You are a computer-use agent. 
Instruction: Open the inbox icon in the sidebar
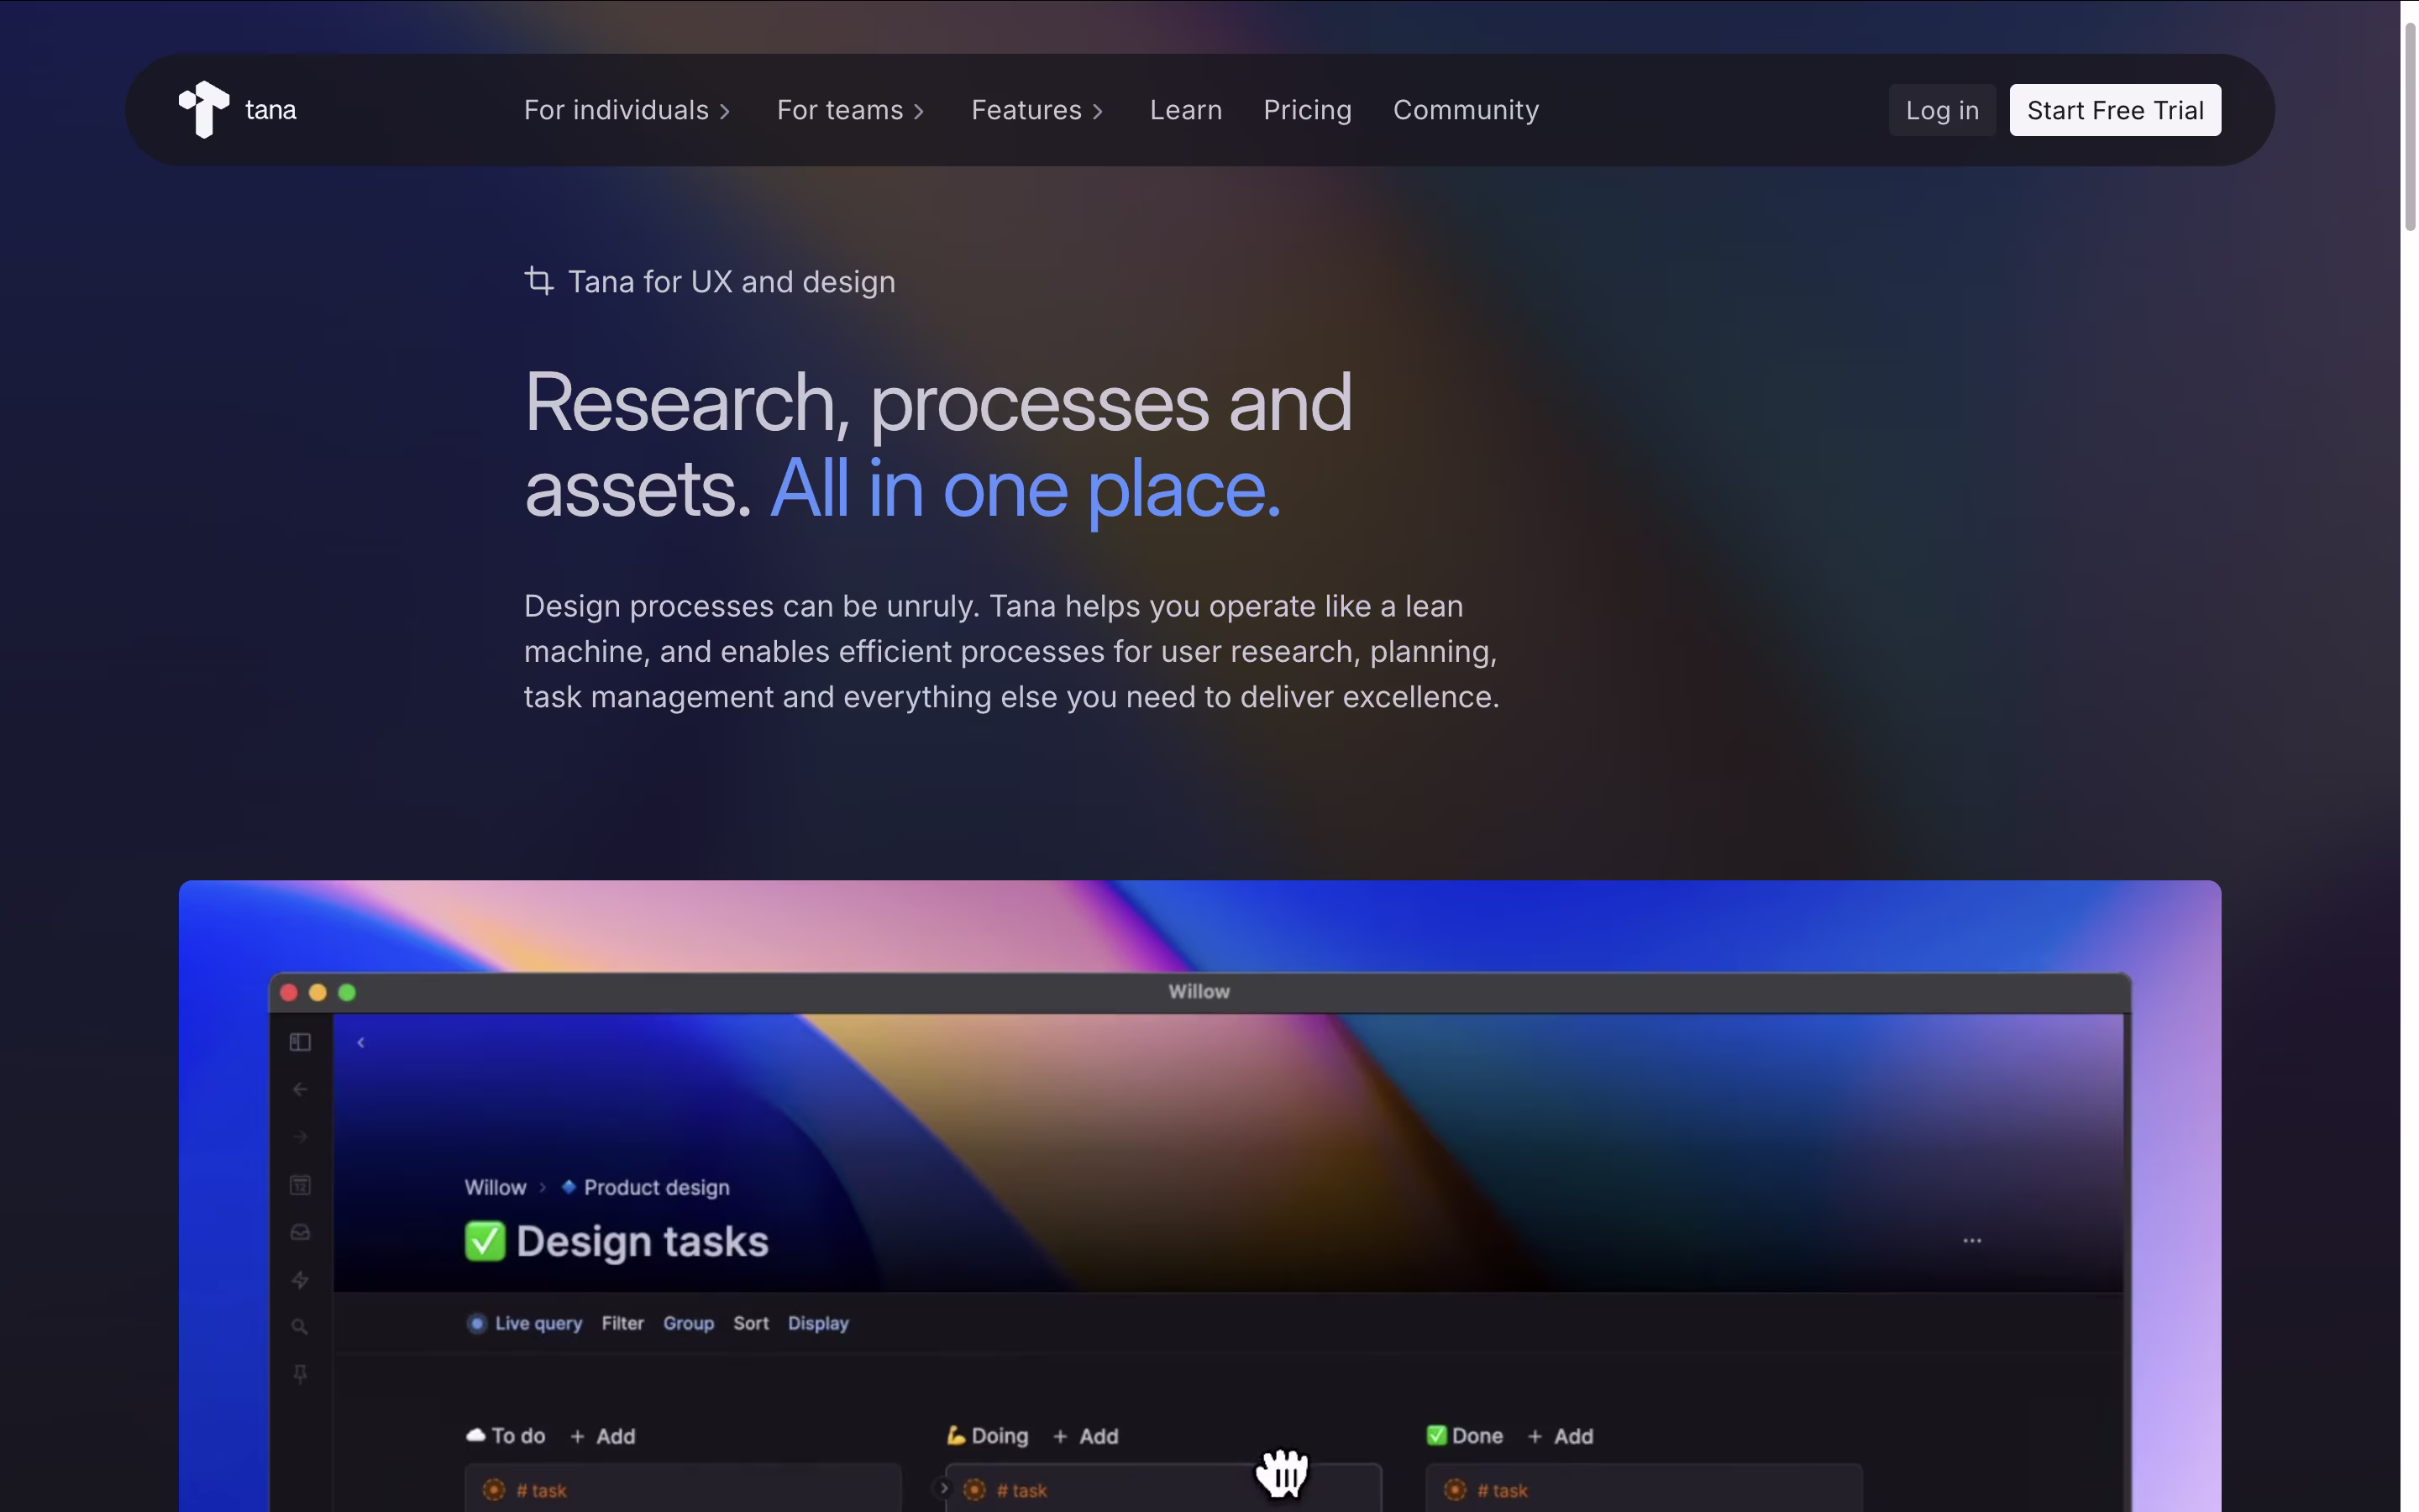[x=300, y=1232]
